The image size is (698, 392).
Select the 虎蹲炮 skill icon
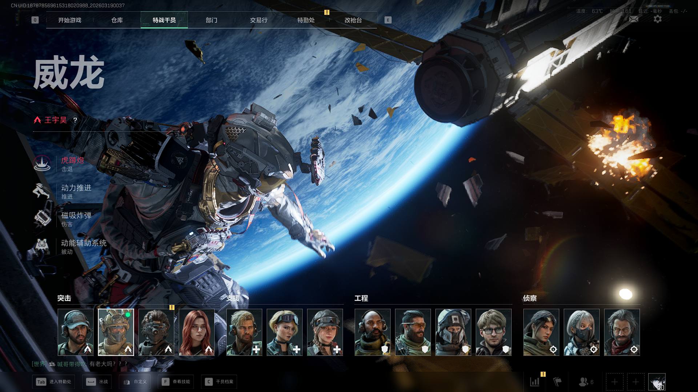tap(42, 164)
